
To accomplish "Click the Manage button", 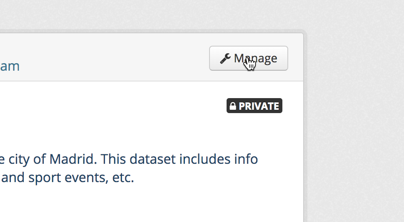I will pos(248,58).
